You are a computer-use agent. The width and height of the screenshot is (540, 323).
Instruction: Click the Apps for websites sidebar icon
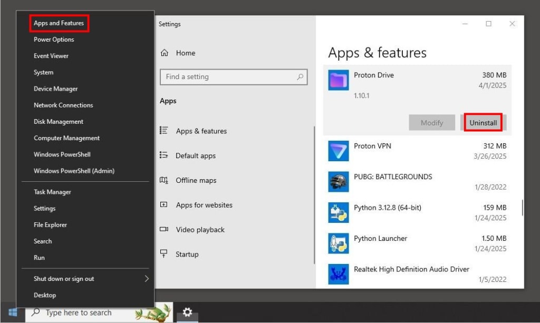tap(164, 204)
